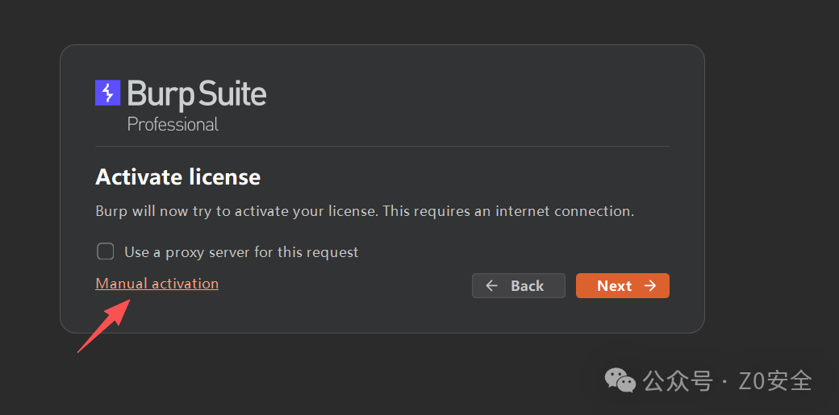Tick the proxy server checkbox
839x415 pixels.
click(106, 251)
